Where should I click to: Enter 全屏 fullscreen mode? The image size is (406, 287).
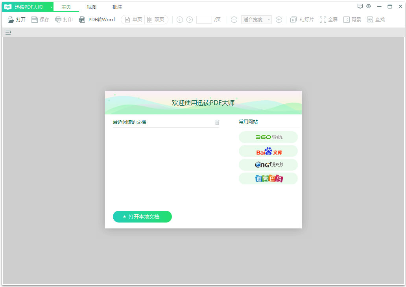[x=328, y=20]
